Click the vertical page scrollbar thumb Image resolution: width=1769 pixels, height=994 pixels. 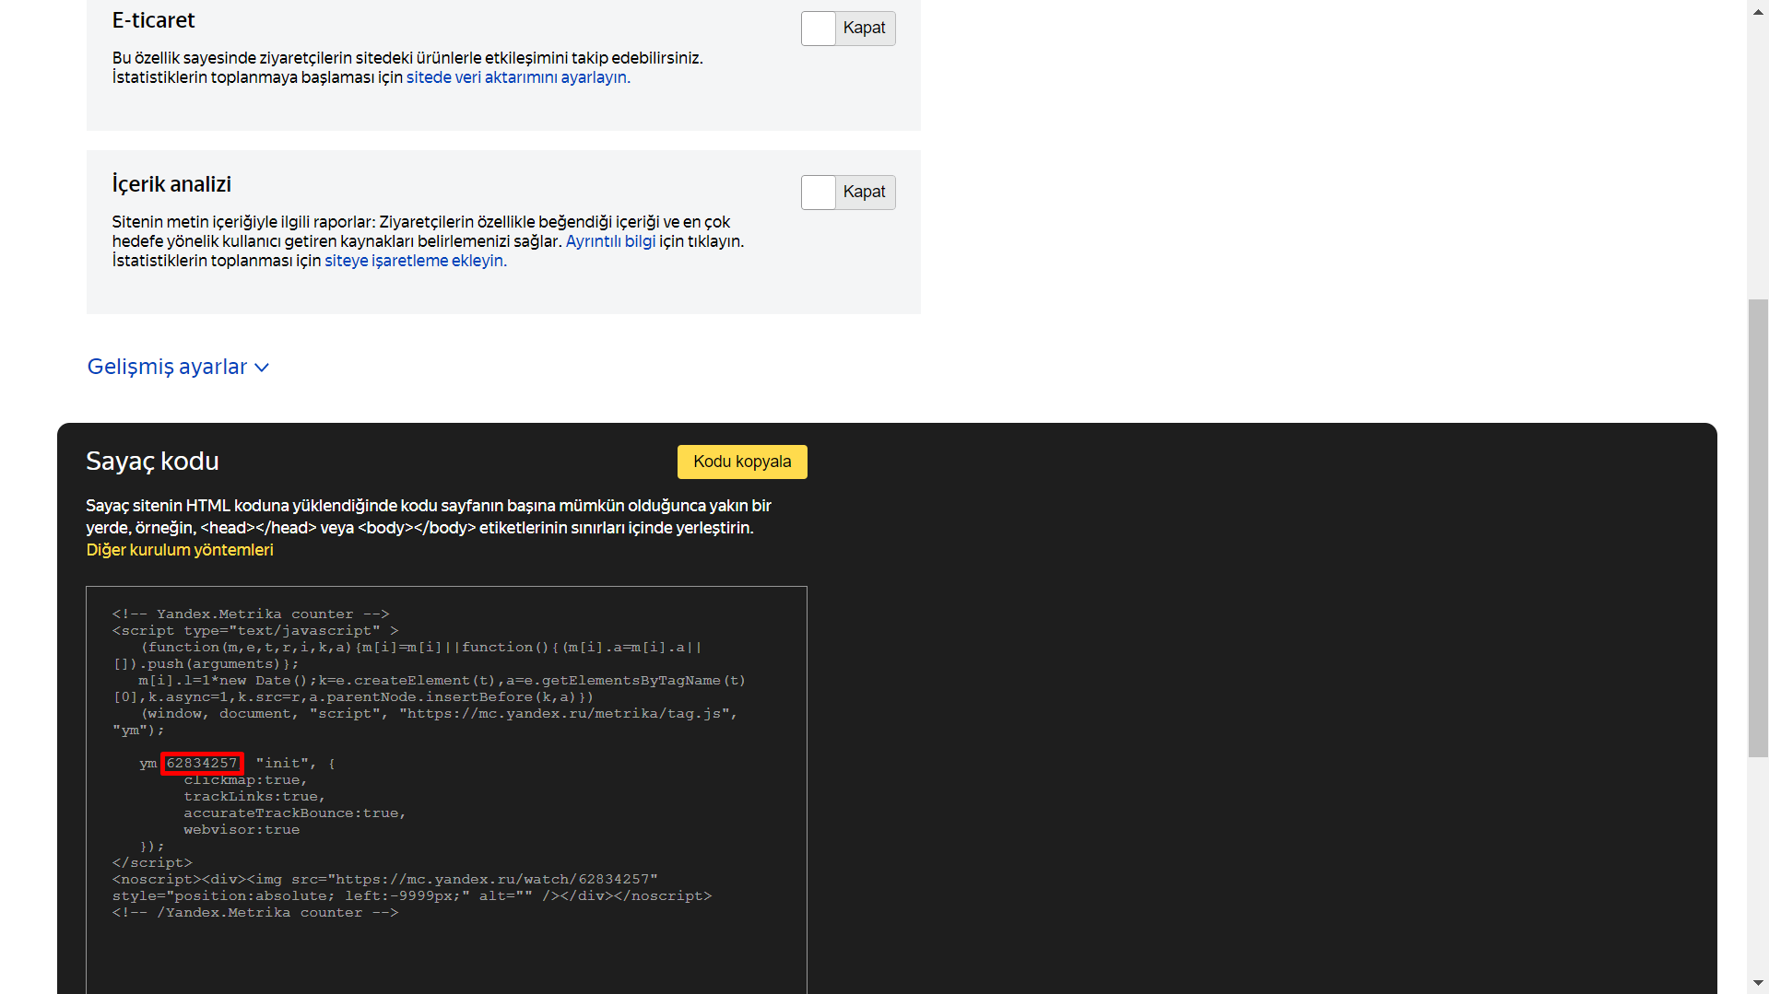click(1758, 528)
